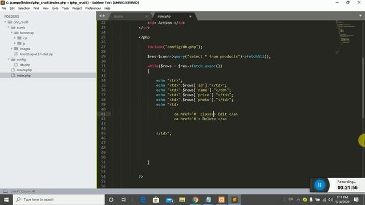This screenshot has height=205, width=365.
Task: Click line number 41 in gutter
Action: click(103, 114)
